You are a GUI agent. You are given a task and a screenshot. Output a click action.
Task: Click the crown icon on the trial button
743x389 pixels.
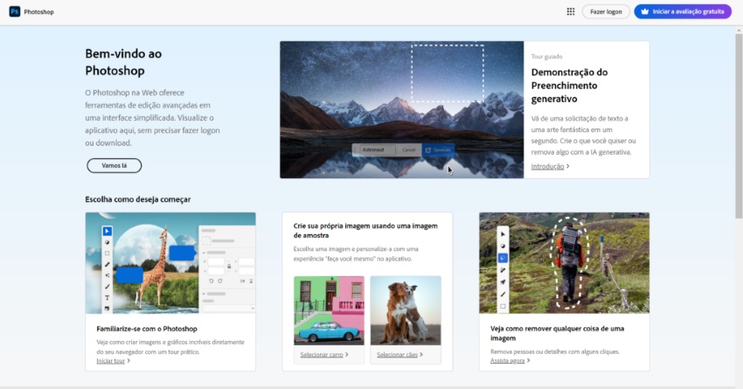tap(645, 12)
